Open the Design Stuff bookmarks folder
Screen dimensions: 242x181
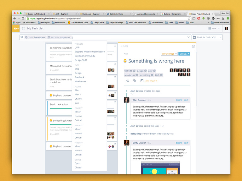(97, 23)
